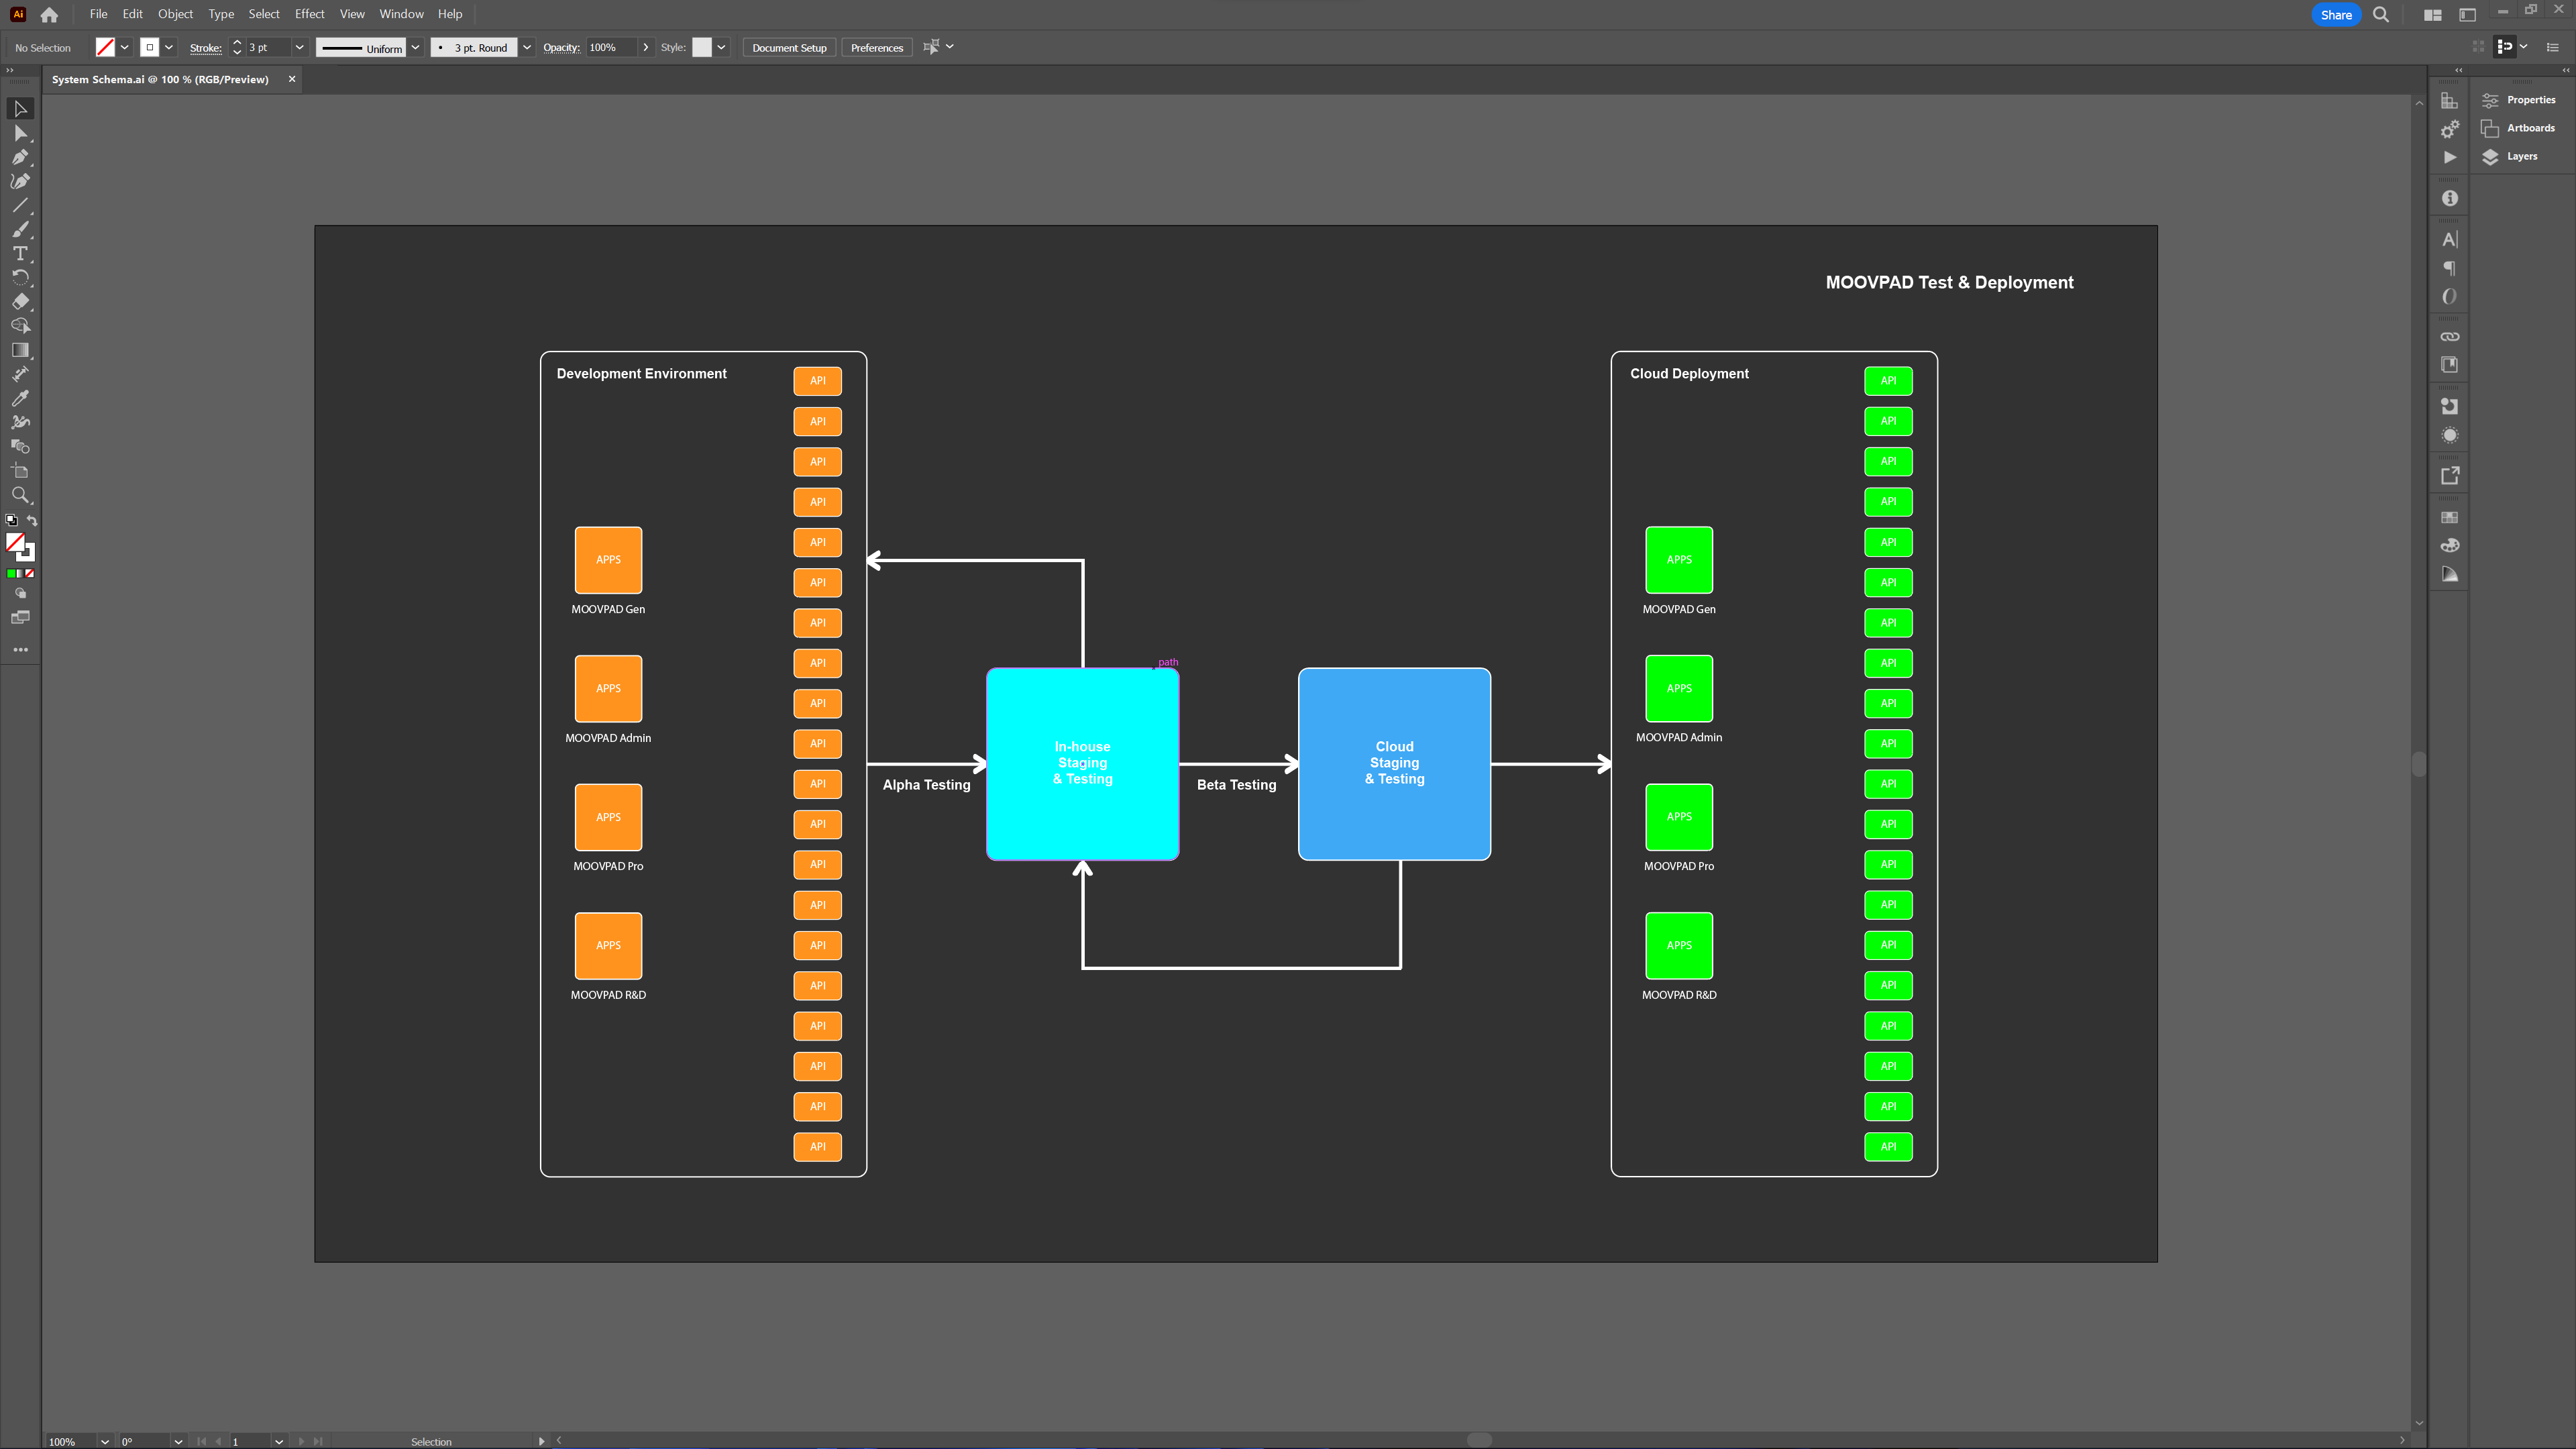2576x1449 pixels.
Task: Switch to System Schema.ai document tab
Action: 160,79
